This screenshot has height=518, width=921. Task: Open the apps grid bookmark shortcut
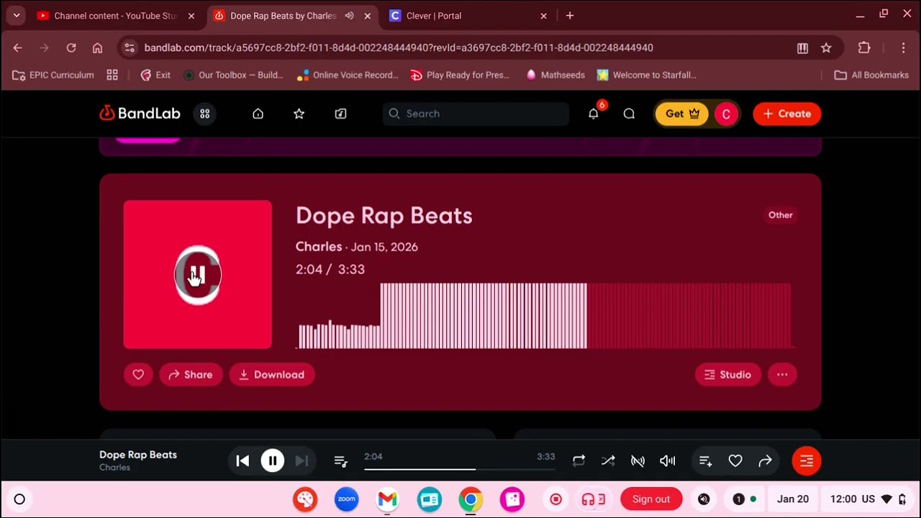pos(112,75)
